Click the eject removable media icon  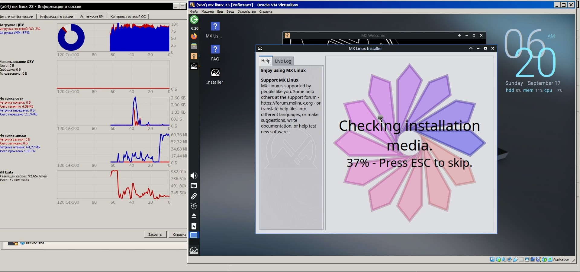[194, 216]
